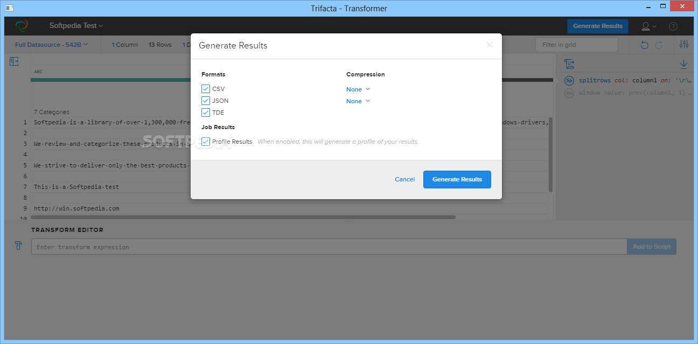
Task: Select row 'http://win.softpedia.com'
Action: [76, 208]
